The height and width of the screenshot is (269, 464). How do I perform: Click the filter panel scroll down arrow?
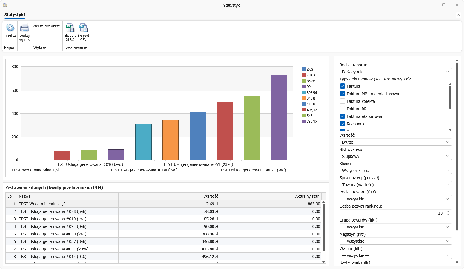tap(457, 262)
